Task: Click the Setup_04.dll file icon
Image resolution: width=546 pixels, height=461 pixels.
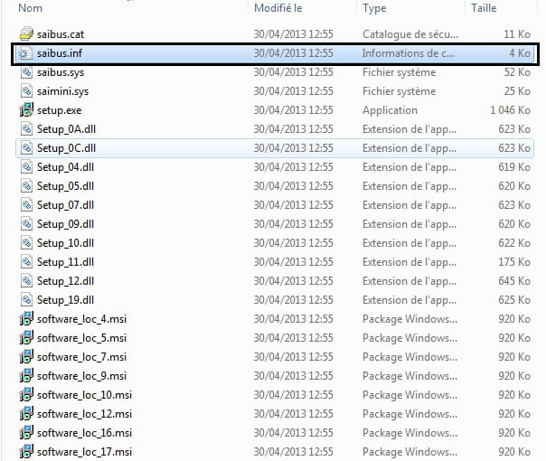Action: click(x=26, y=167)
